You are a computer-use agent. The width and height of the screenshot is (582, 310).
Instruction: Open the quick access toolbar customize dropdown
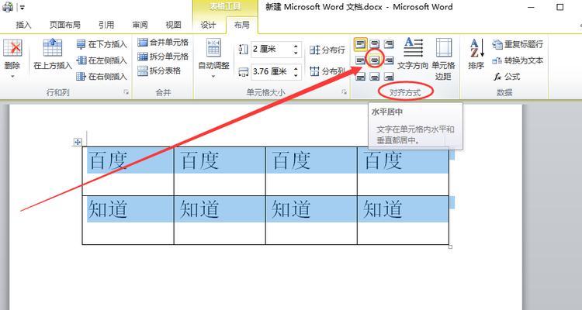[22, 7]
